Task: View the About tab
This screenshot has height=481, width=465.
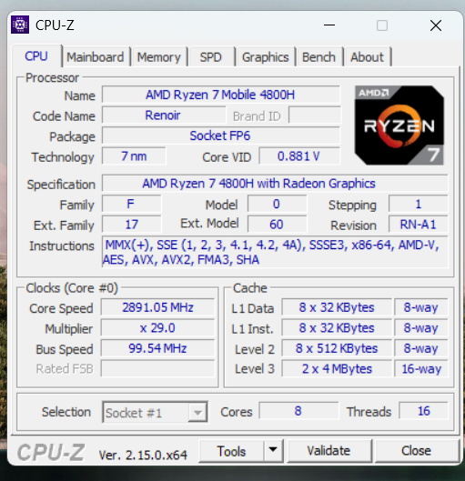Action: (x=367, y=57)
